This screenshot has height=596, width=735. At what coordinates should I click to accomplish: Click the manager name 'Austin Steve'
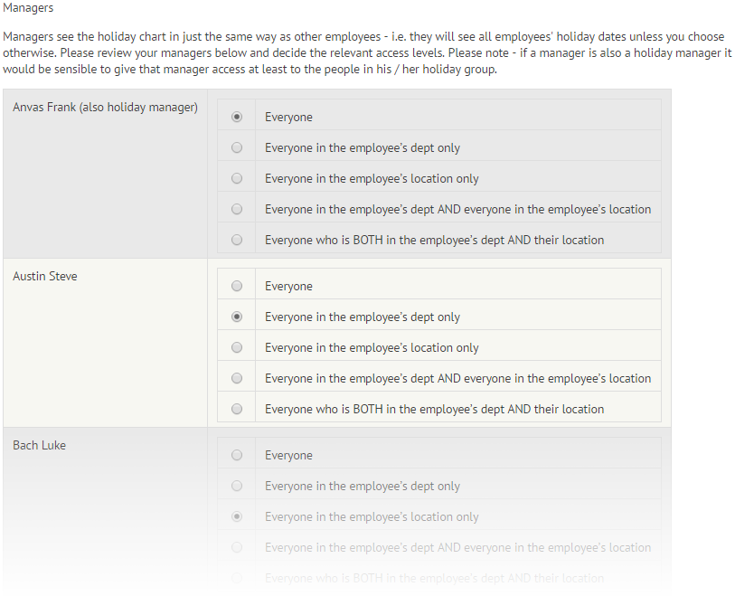[45, 276]
